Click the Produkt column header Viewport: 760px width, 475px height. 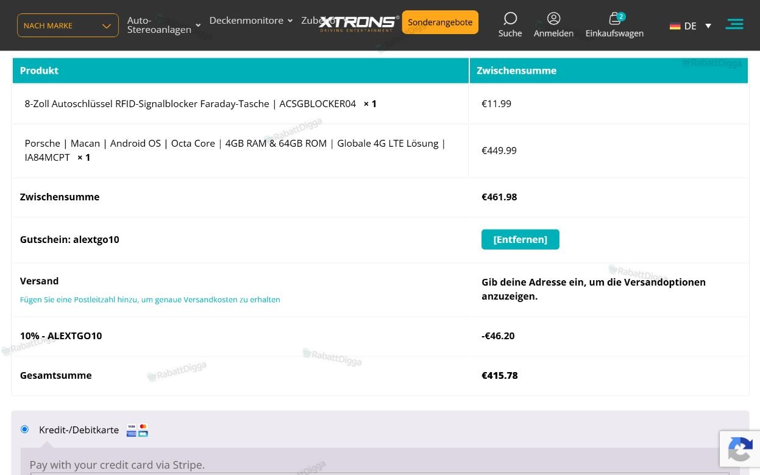39,71
